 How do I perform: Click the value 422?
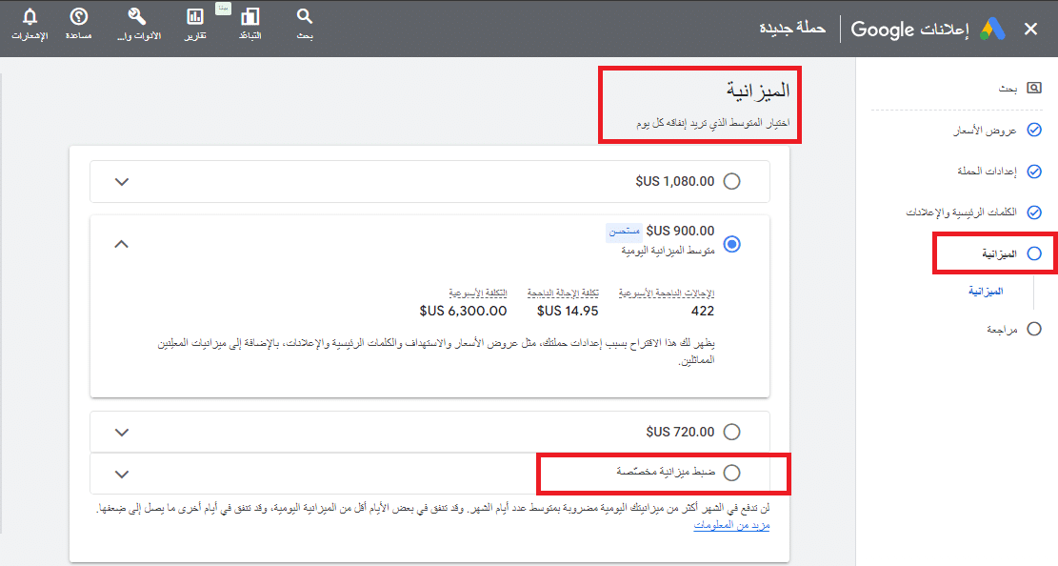click(703, 311)
